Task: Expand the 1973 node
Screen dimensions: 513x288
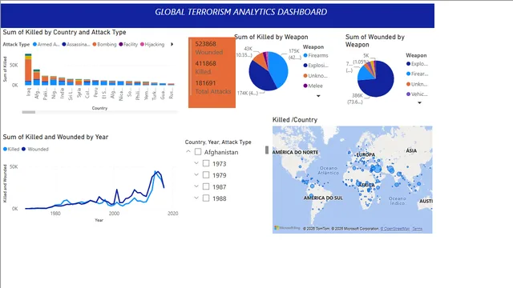Action: (x=196, y=163)
